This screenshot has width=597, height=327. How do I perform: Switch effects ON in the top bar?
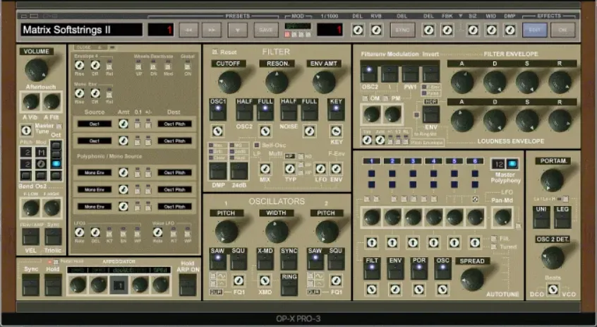[562, 30]
